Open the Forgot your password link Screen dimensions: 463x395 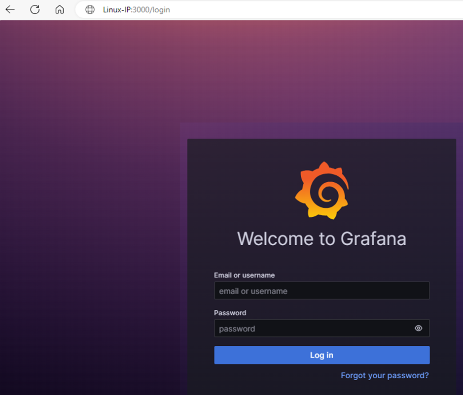point(385,375)
